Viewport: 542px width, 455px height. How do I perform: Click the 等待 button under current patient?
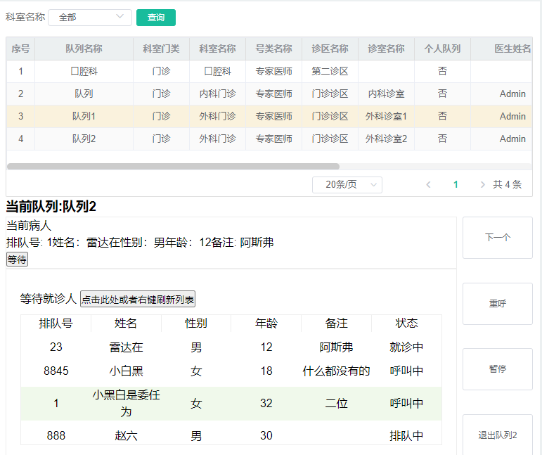click(x=17, y=259)
